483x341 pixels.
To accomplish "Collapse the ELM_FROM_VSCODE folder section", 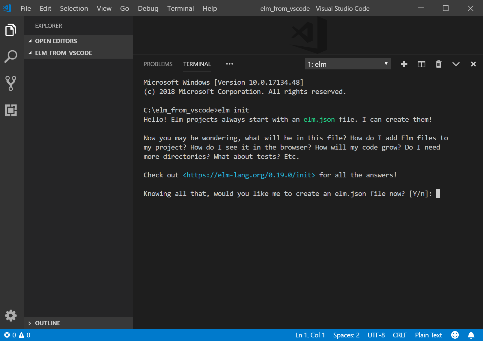I will pyautogui.click(x=63, y=53).
